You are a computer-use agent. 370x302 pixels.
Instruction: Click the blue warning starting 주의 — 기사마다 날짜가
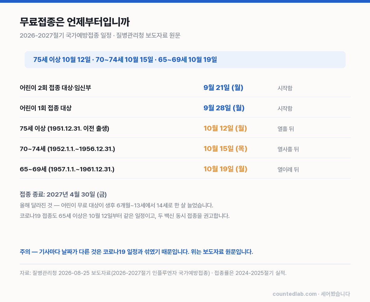(136, 252)
